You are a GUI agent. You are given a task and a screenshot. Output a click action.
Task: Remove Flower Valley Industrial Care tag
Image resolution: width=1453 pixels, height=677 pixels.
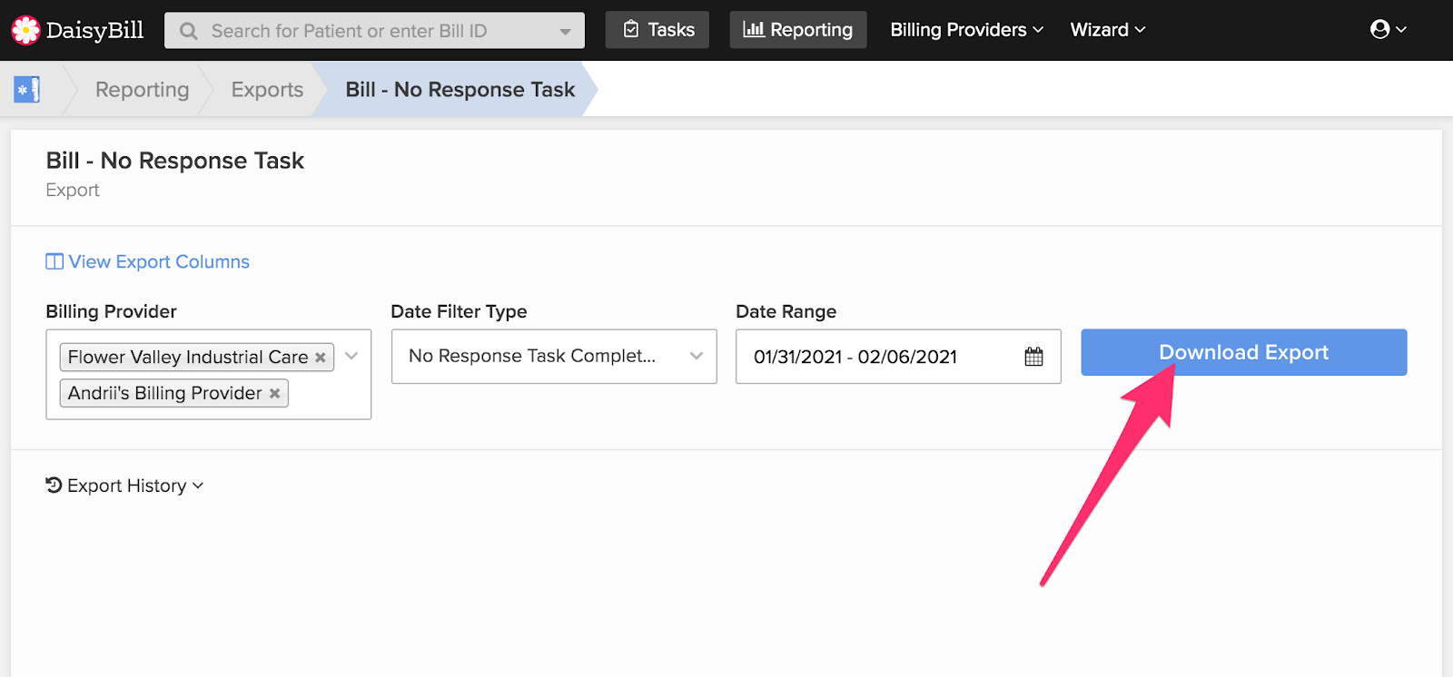[320, 358]
